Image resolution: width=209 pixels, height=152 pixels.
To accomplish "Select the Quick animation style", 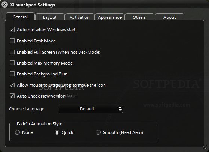I will [x=57, y=132].
